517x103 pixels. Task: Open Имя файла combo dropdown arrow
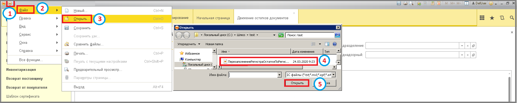280,75
